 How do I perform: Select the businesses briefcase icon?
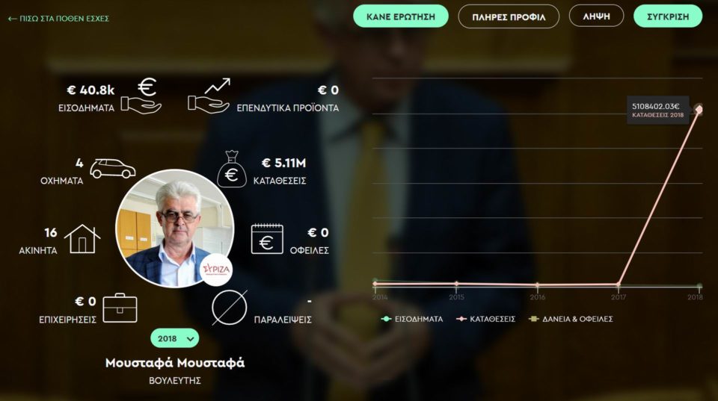point(120,308)
